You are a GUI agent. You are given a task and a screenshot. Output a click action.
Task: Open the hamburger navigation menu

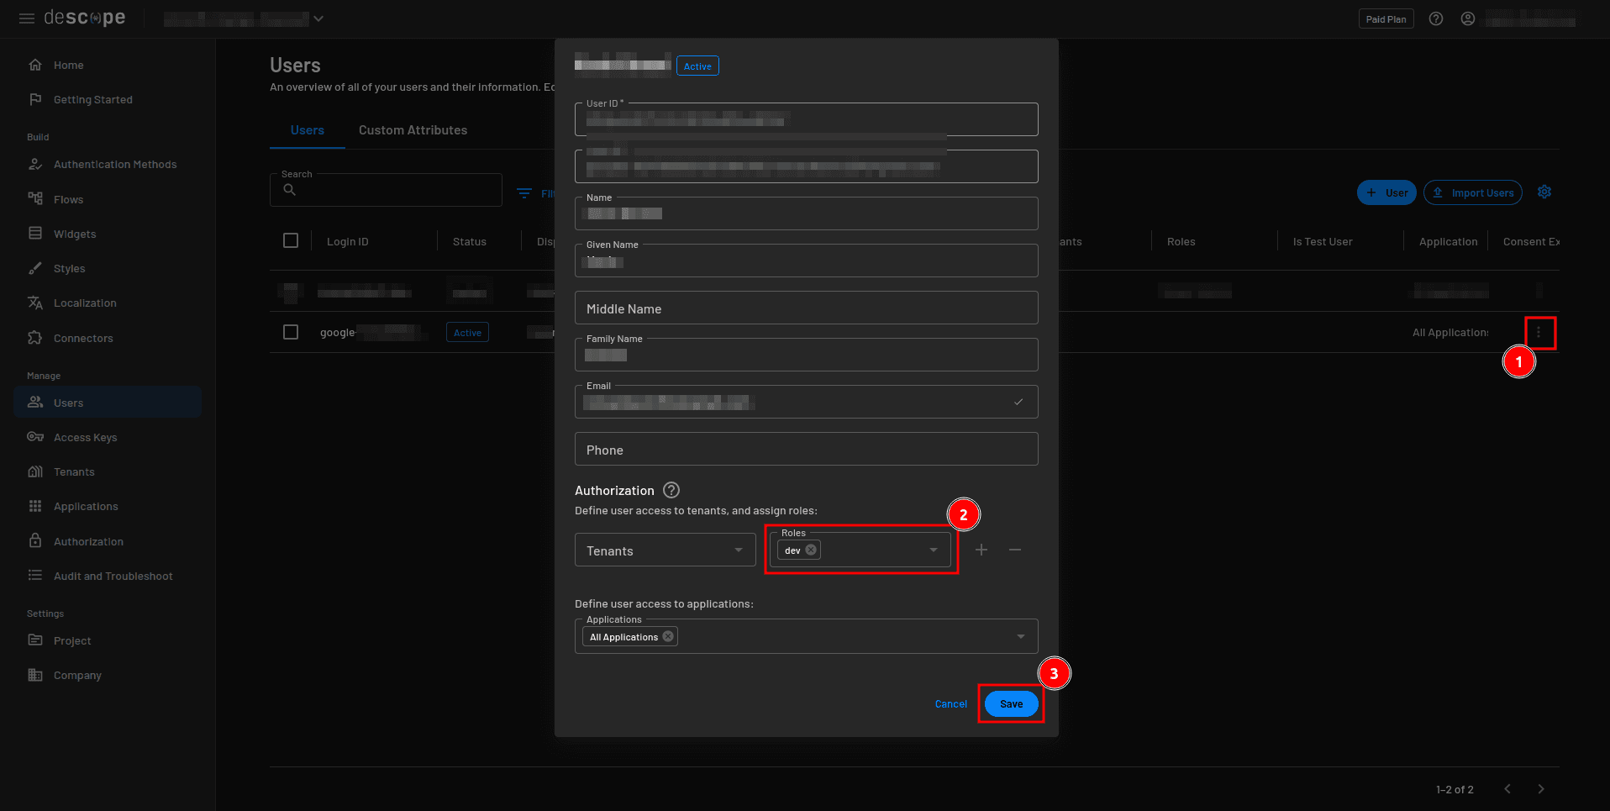click(27, 18)
